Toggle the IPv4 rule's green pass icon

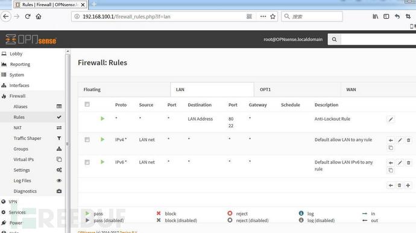[102, 139]
